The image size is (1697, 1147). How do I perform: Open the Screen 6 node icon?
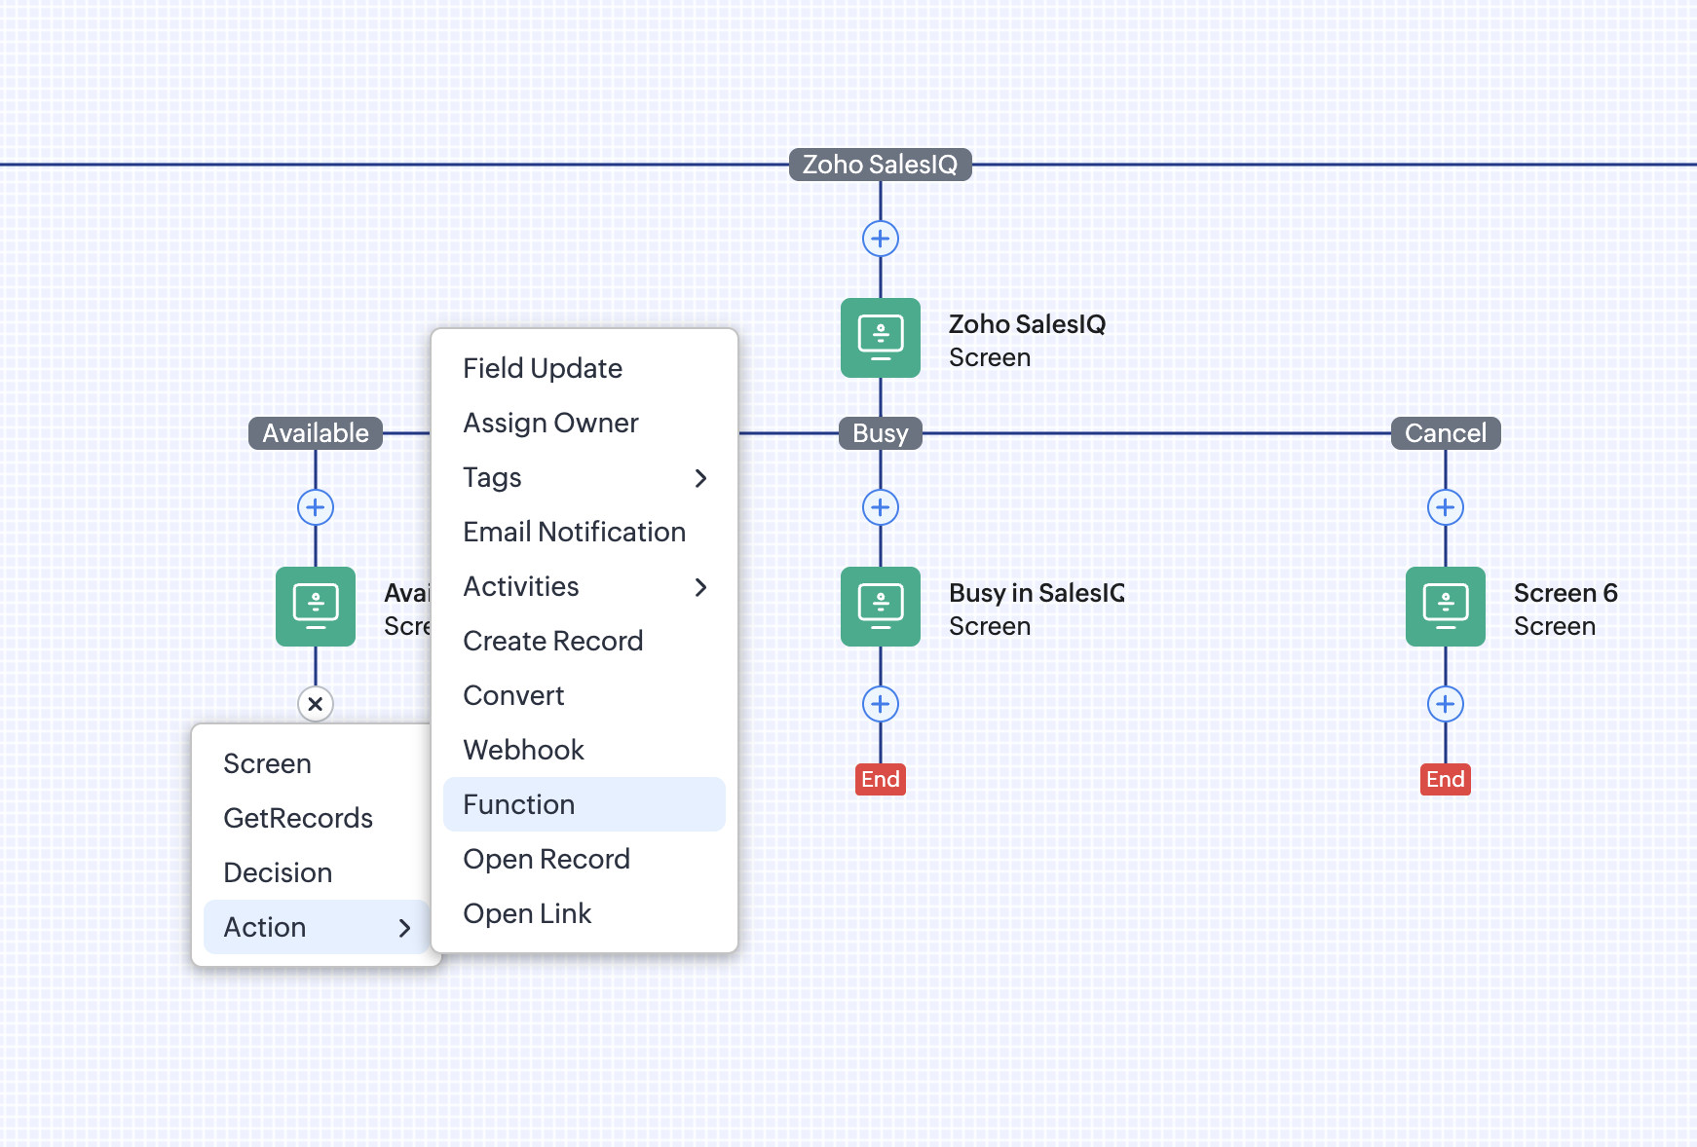1446,607
